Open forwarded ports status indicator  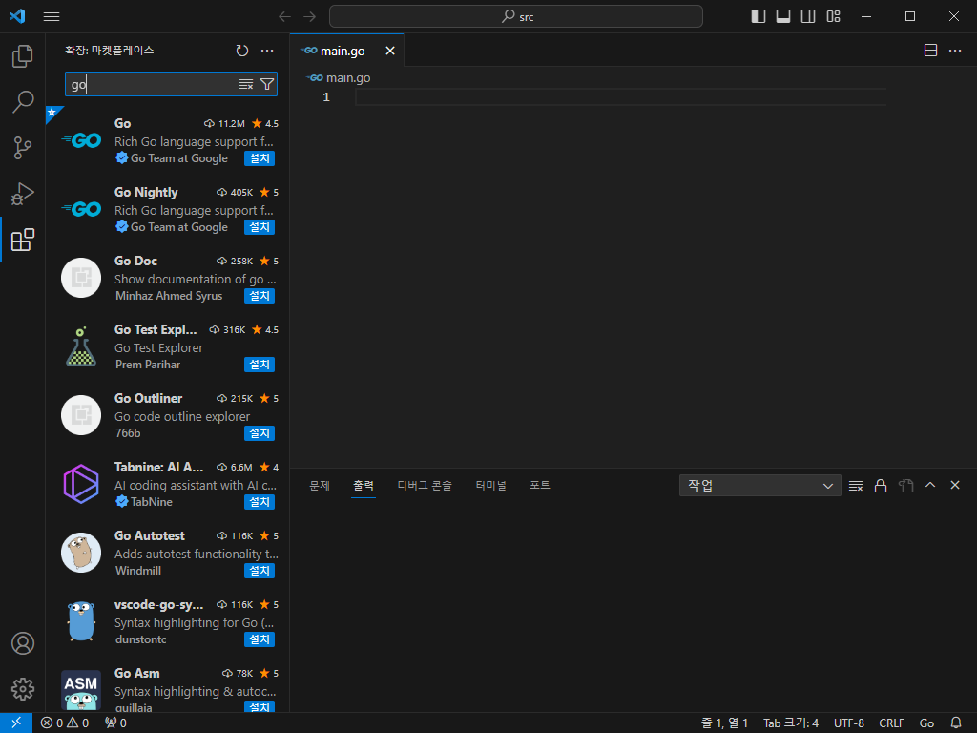coord(115,723)
